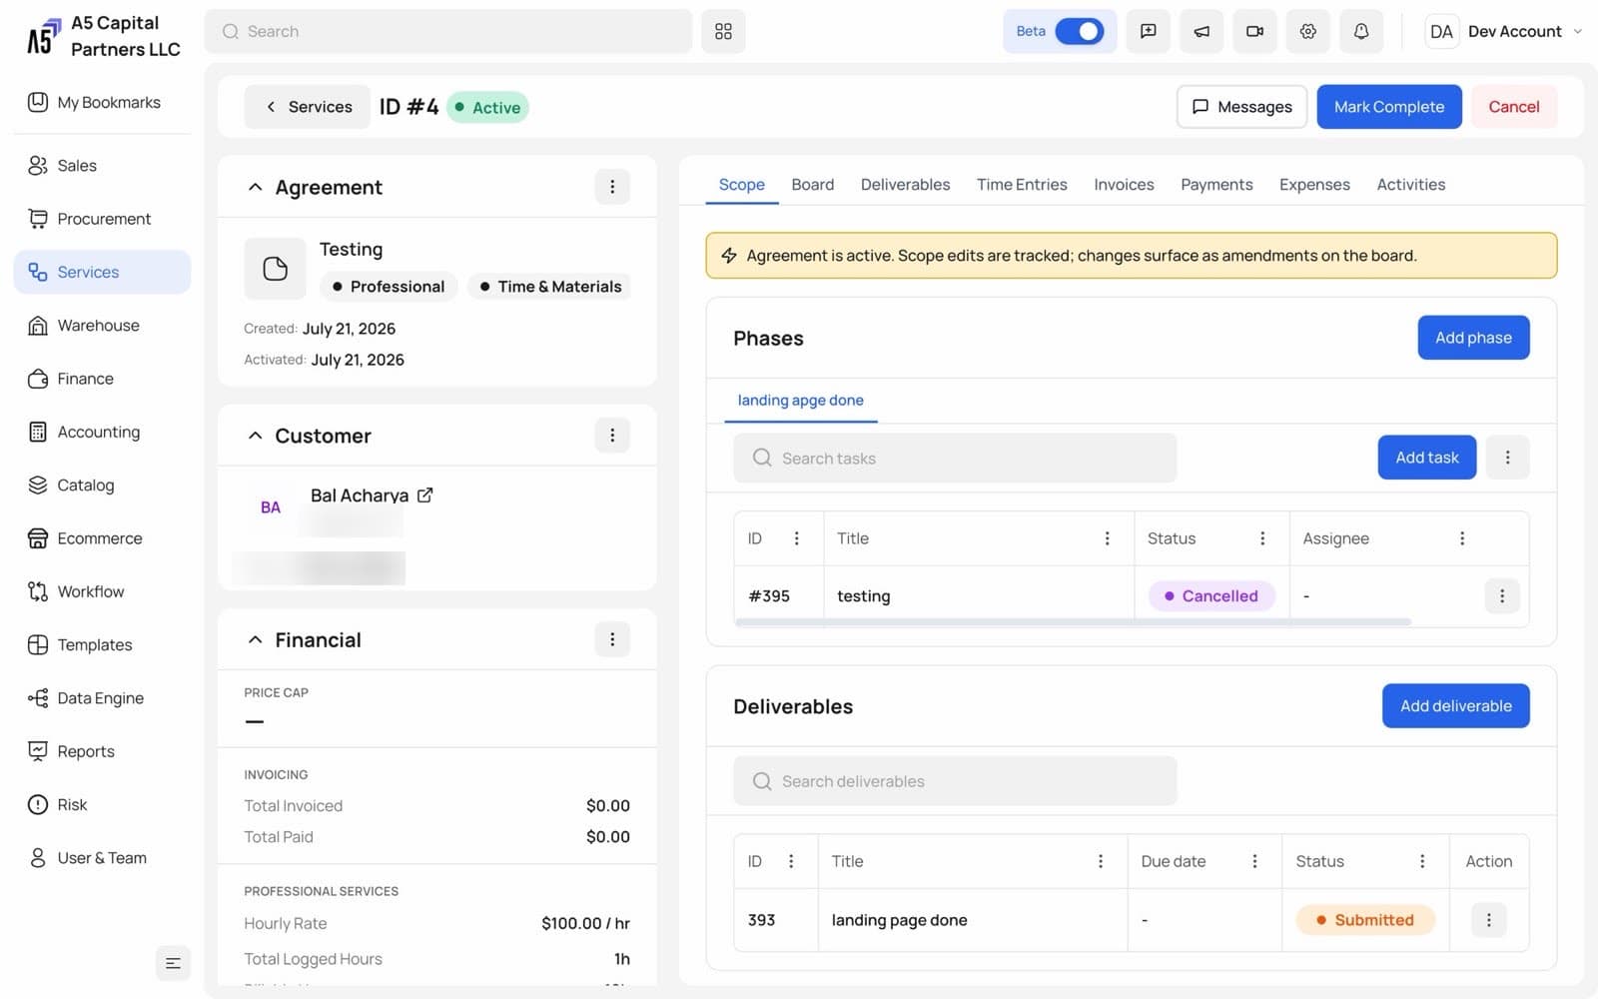Open the Title column menu in the tasks table
This screenshot has height=999, width=1598.
click(x=1107, y=538)
